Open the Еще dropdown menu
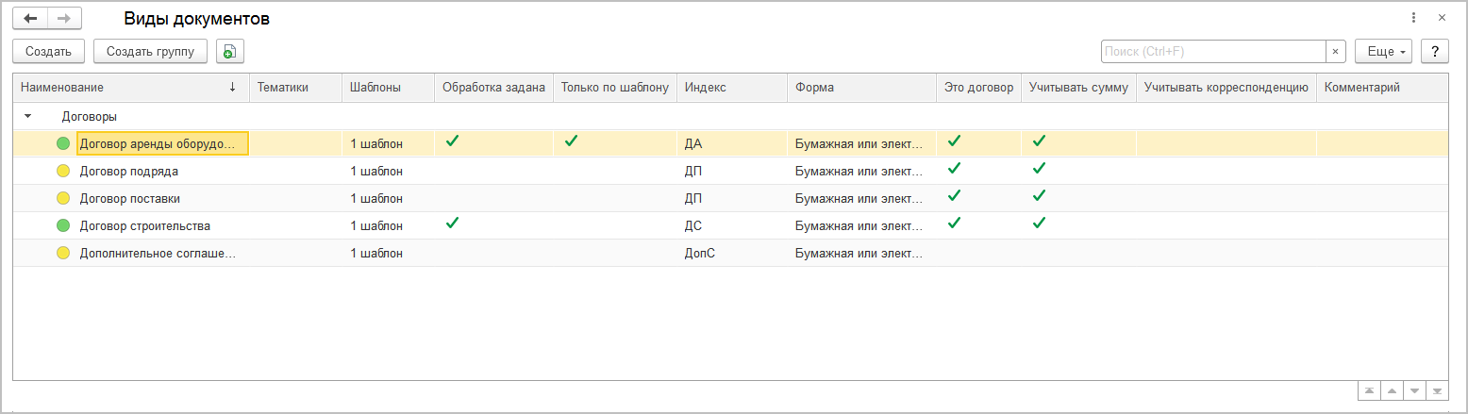 (1383, 51)
